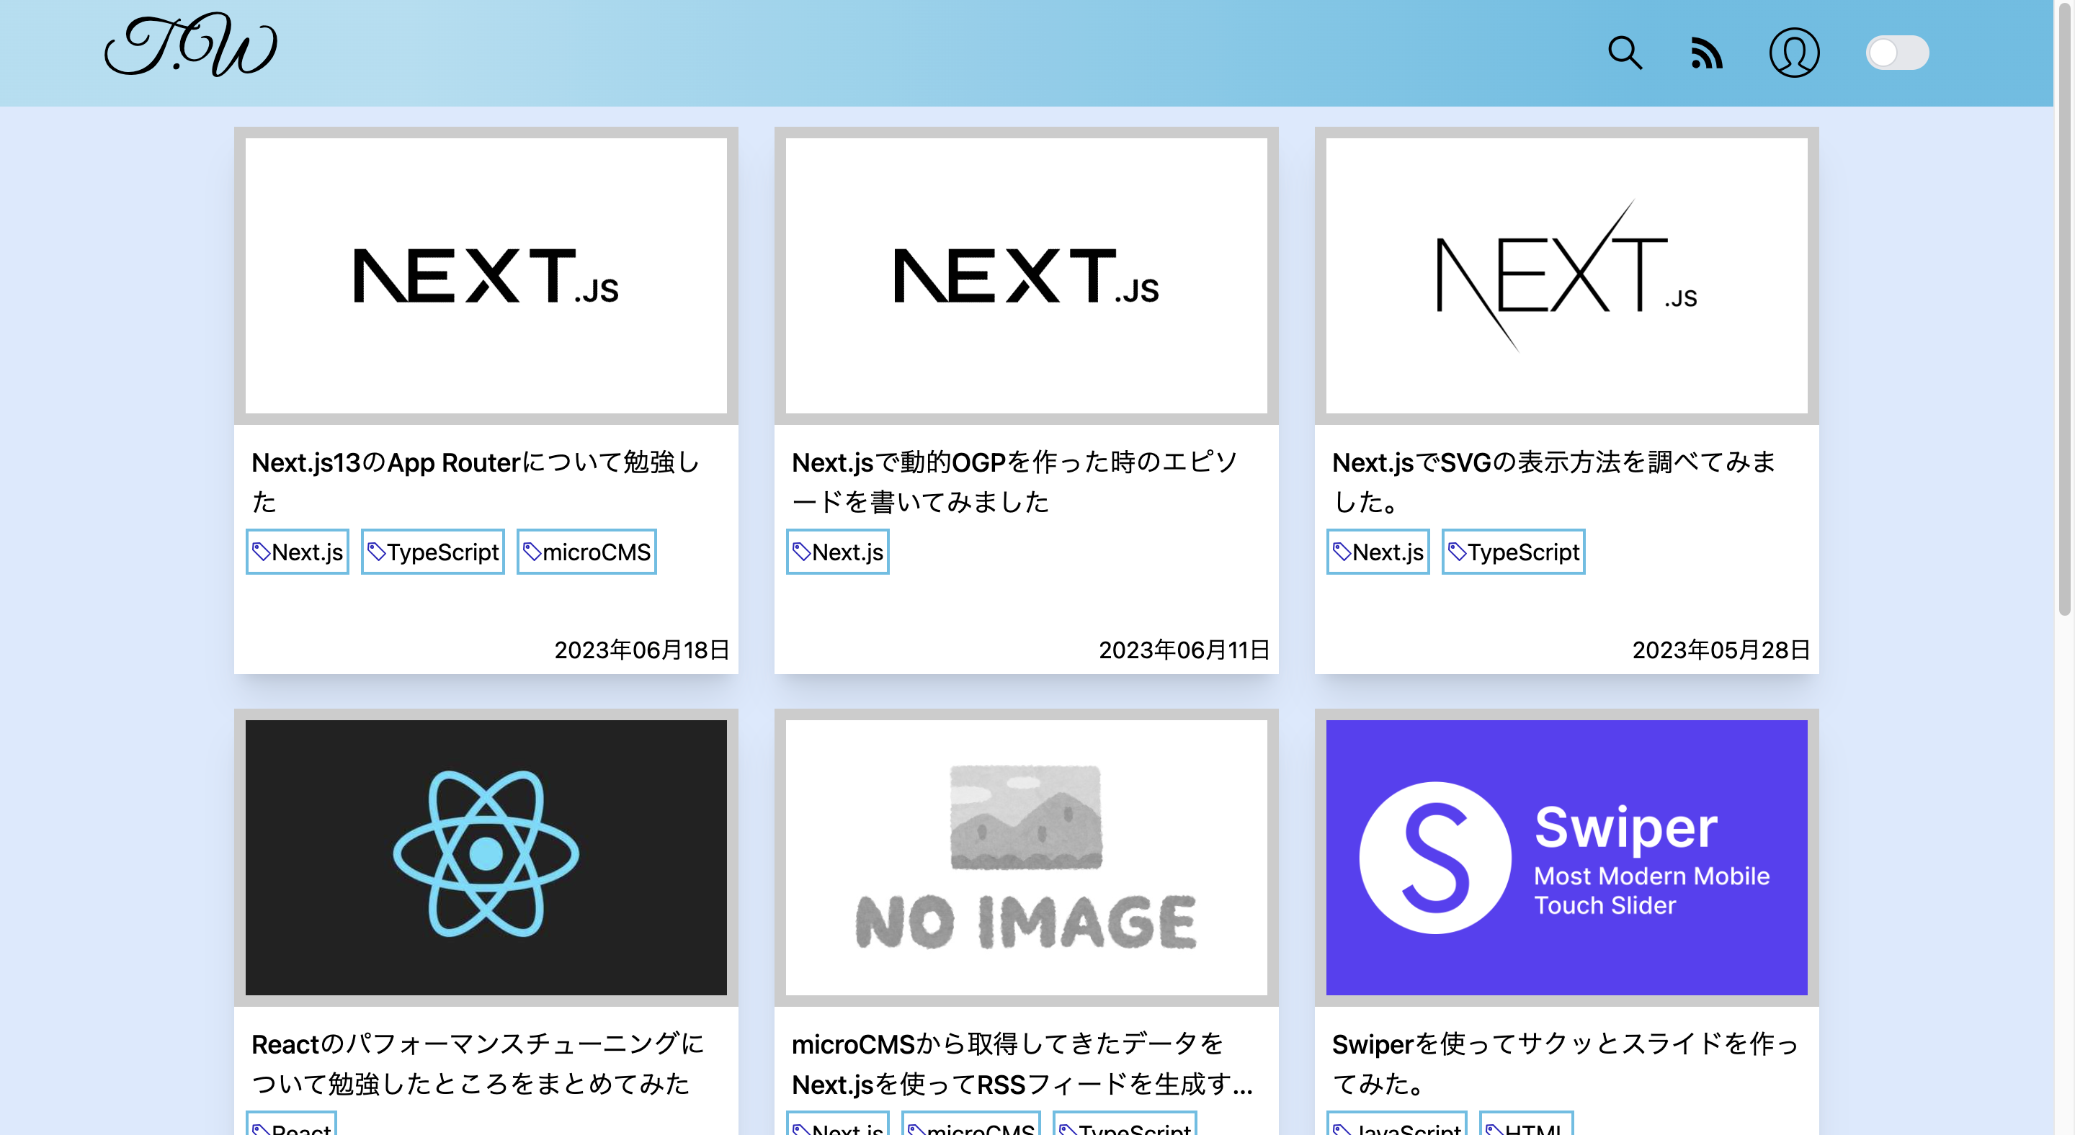The height and width of the screenshot is (1135, 2075).
Task: Click the page vertical scrollbar
Action: coord(2063,310)
